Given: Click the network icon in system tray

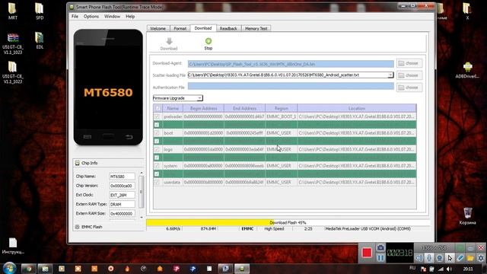Looking at the screenshot, I should (441, 269).
